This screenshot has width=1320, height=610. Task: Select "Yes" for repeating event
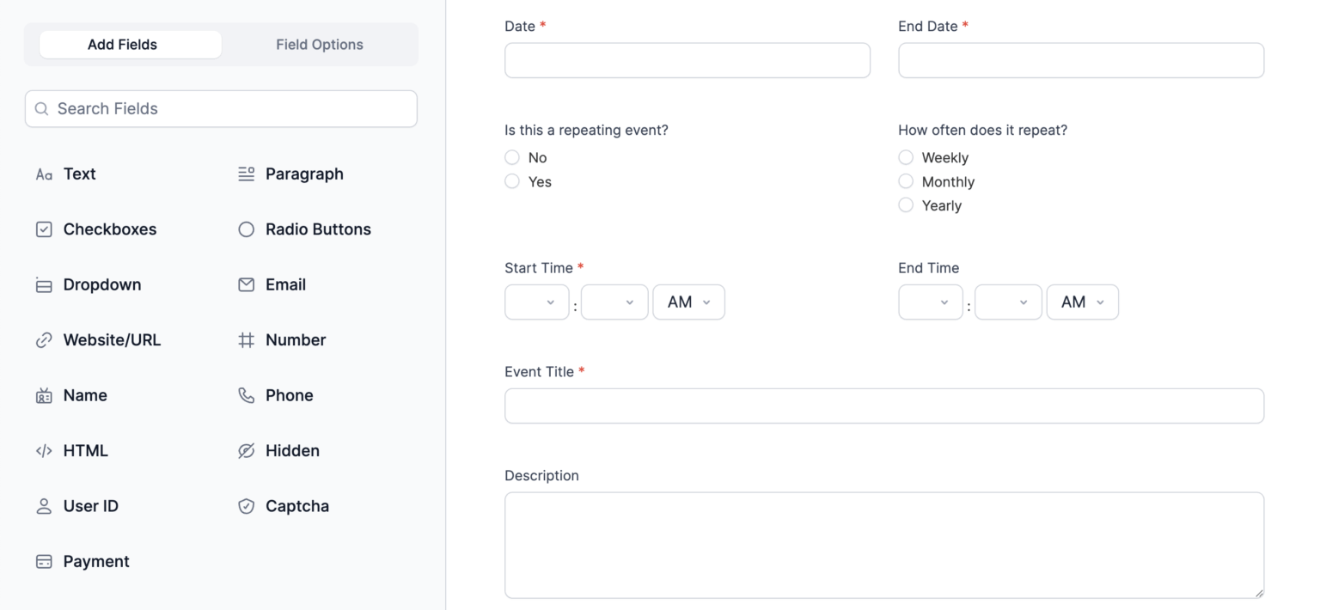tap(512, 181)
